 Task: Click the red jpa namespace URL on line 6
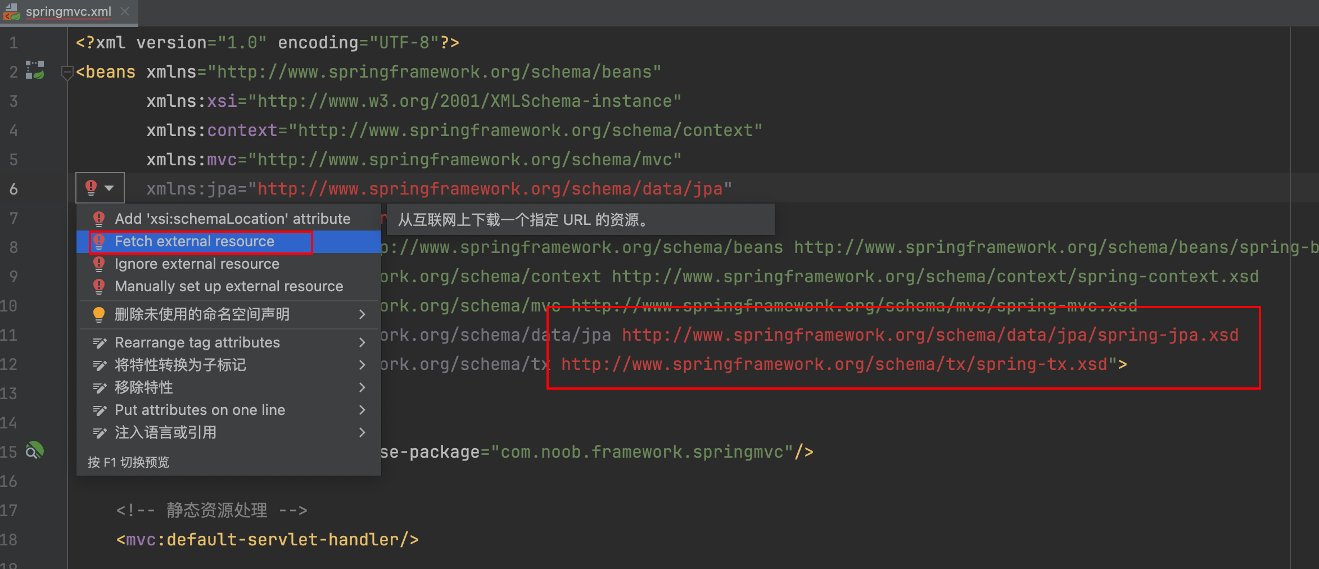[489, 189]
